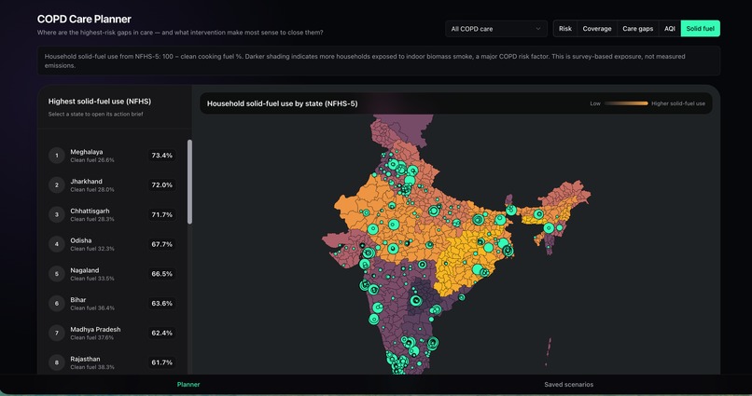Click the solid-fuel use legend gradient bar

(x=626, y=103)
